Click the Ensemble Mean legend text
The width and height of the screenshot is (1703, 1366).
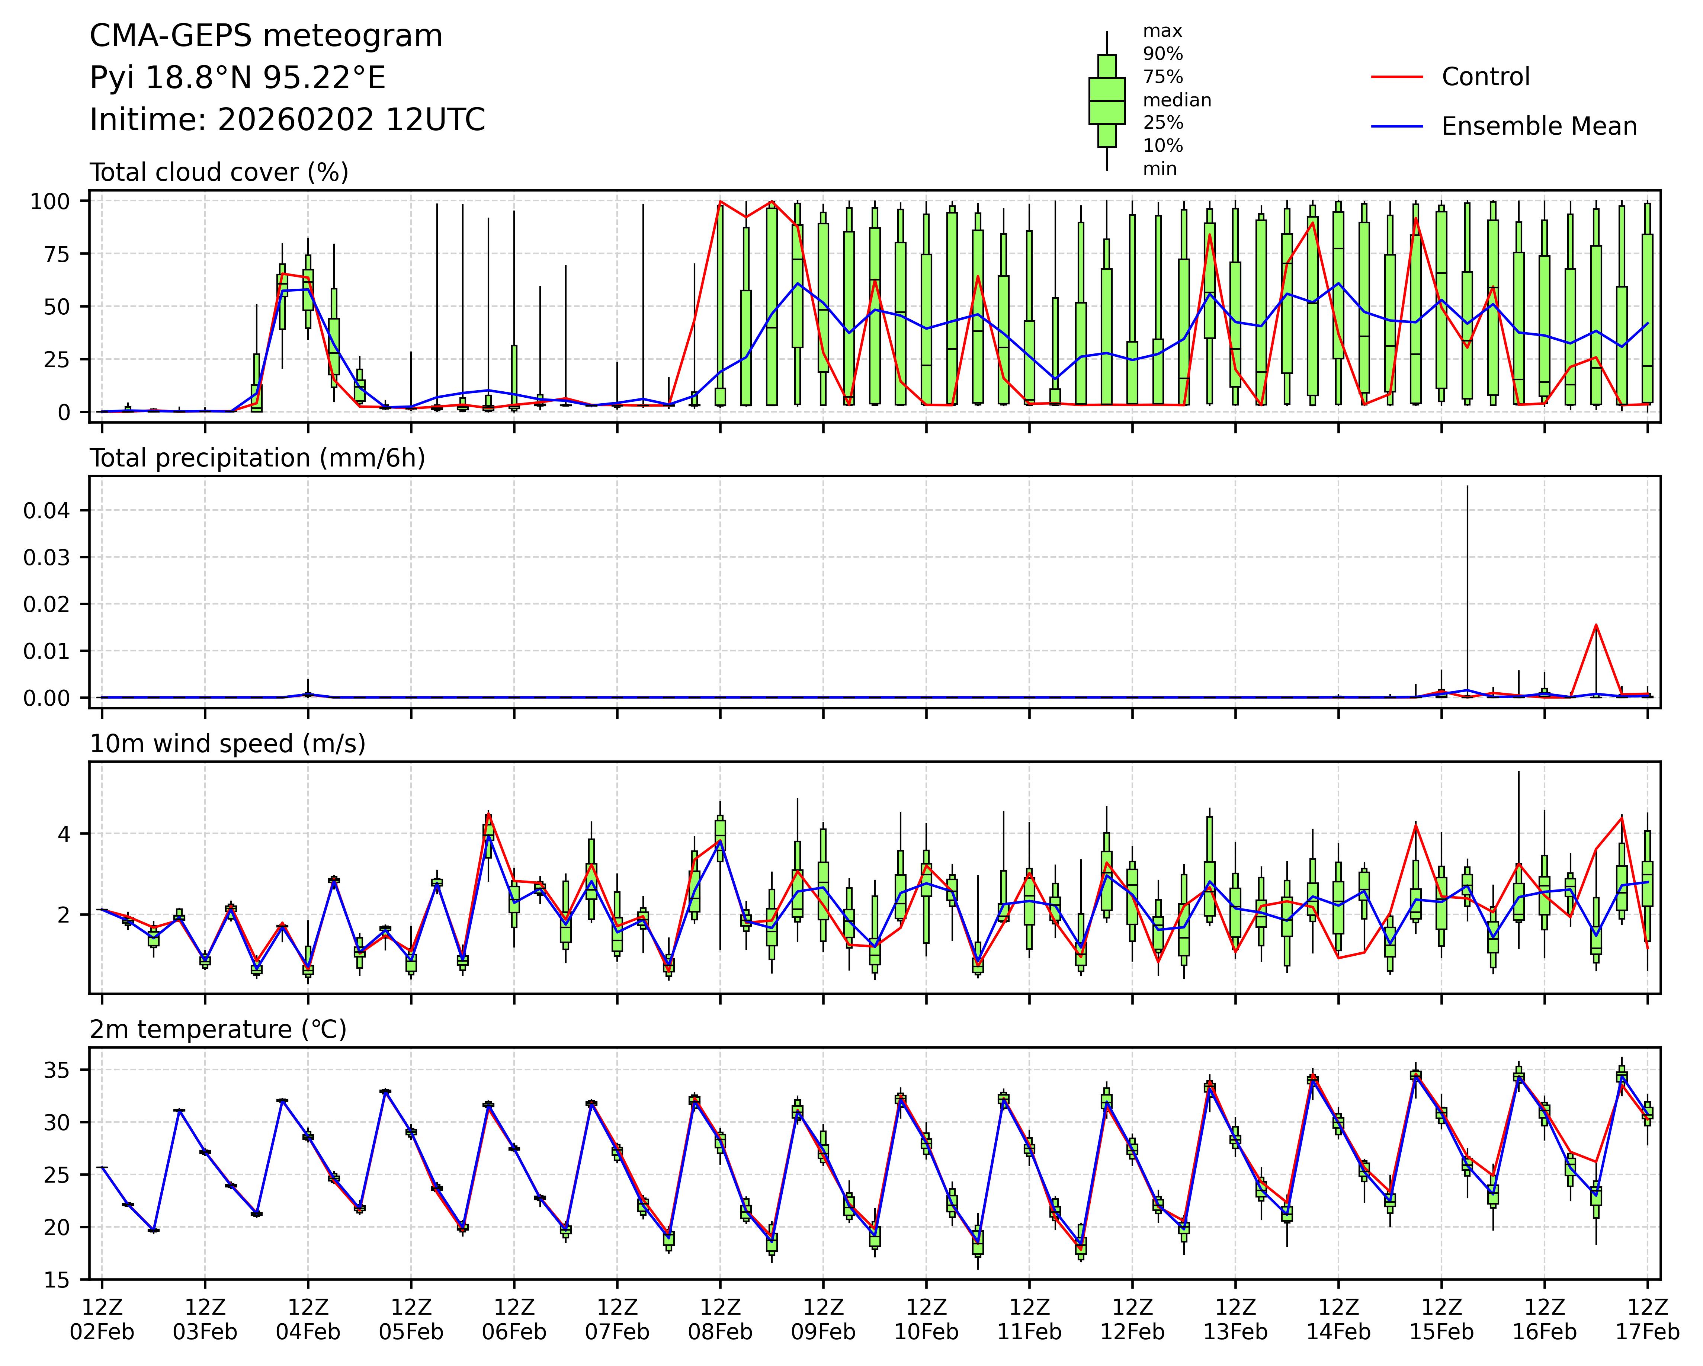[1539, 126]
